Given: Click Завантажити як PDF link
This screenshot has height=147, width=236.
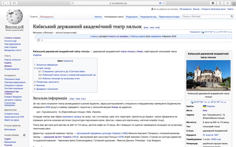Looking at the screenshot, I should click(x=14, y=117).
